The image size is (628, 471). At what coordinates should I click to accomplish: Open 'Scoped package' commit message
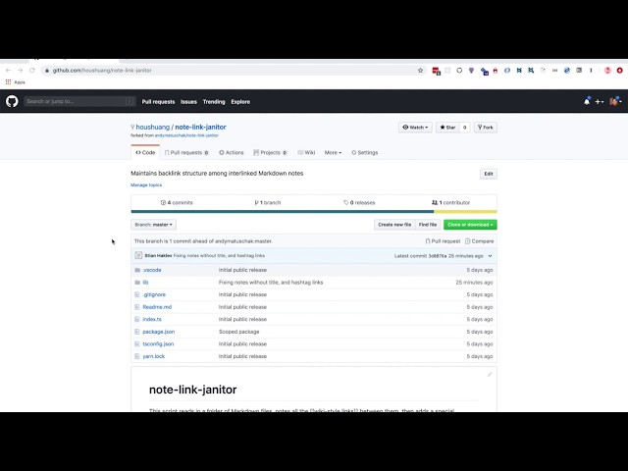(239, 332)
